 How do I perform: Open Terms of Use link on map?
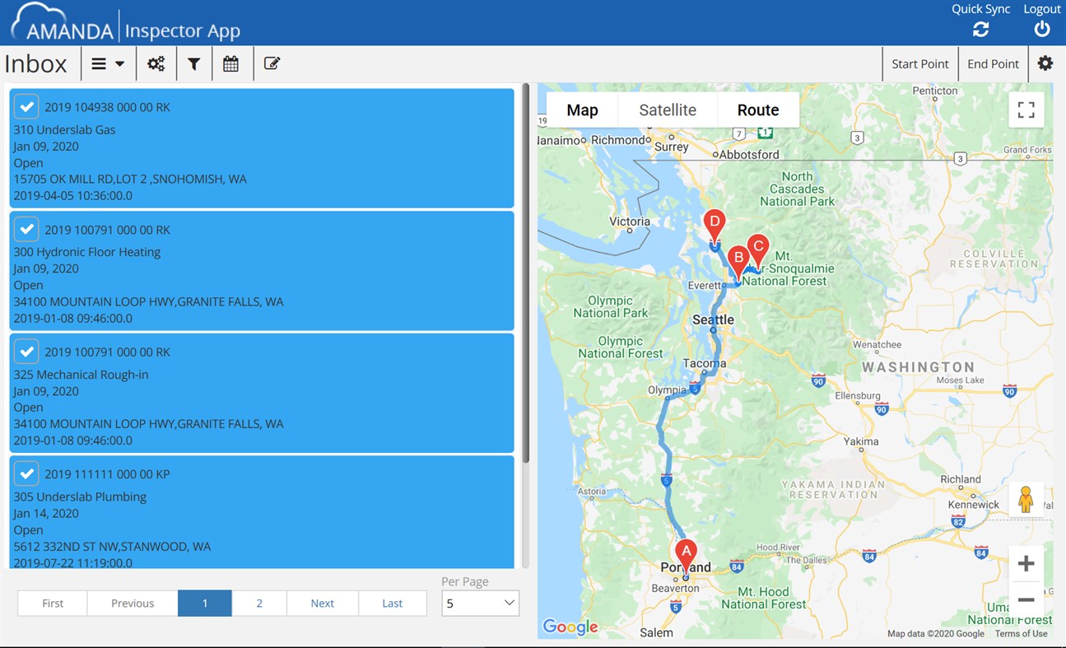click(1021, 634)
